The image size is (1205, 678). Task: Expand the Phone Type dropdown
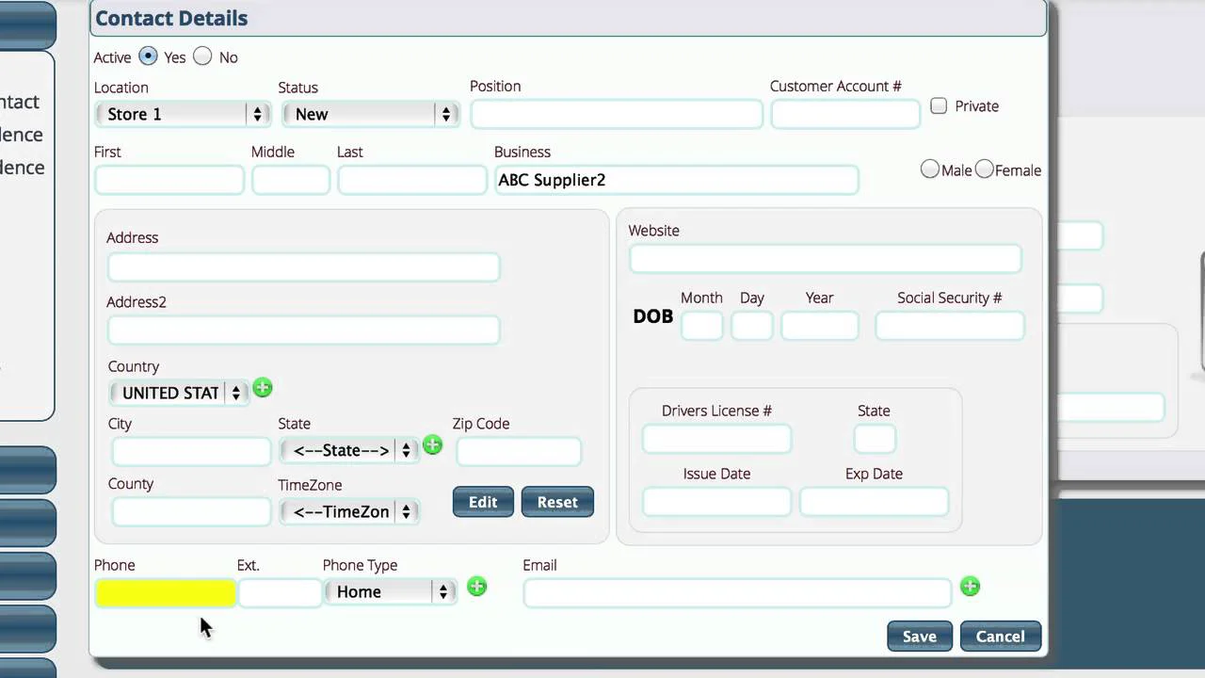[391, 591]
